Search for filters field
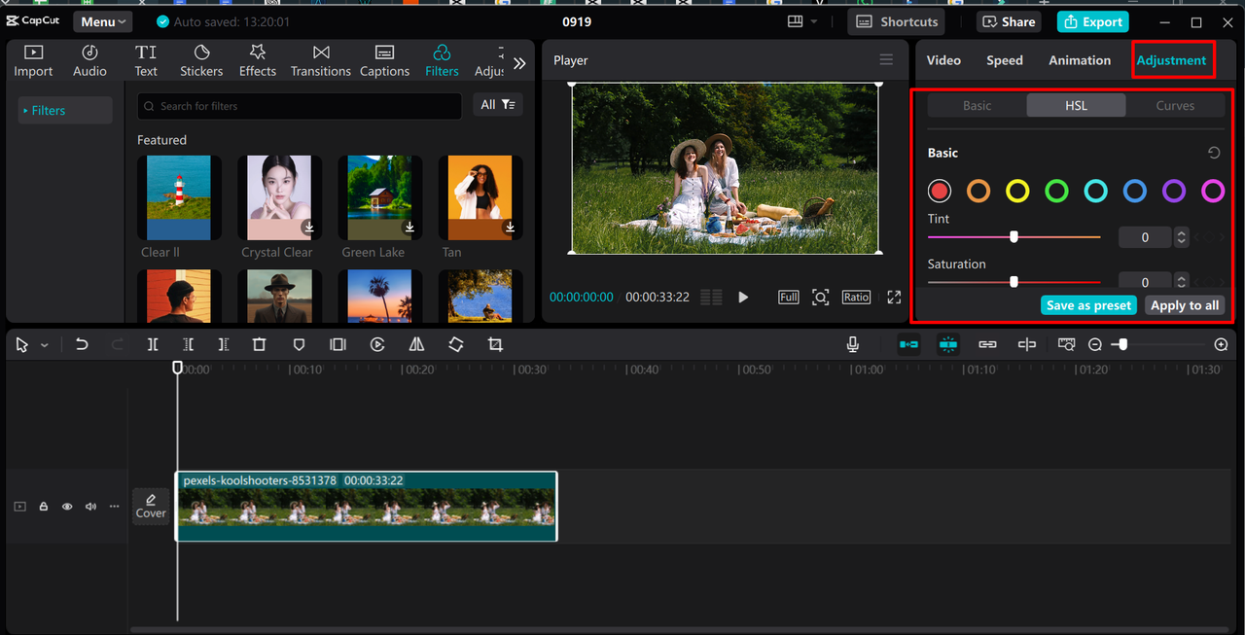 (302, 106)
